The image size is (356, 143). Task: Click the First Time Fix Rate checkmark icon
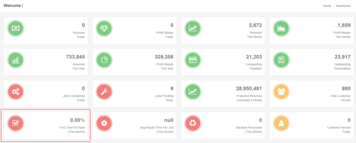click(x=16, y=123)
